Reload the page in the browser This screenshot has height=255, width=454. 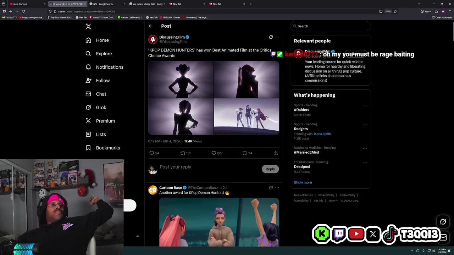pos(23,11)
